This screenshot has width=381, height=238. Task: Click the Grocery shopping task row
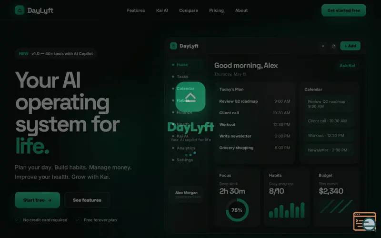pyautogui.click(x=255, y=148)
